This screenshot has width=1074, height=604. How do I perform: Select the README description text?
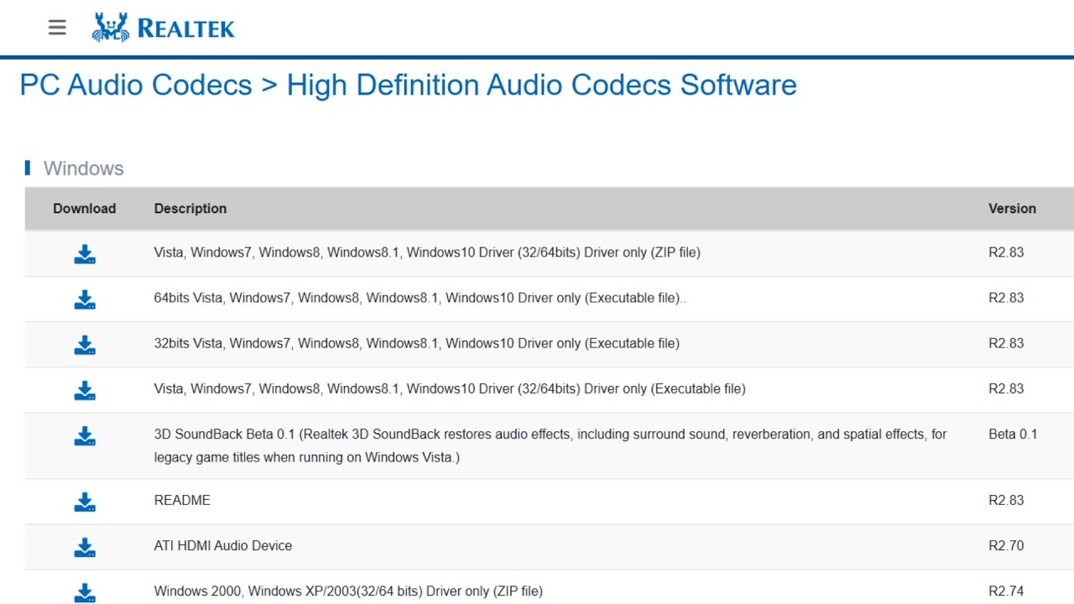(182, 500)
